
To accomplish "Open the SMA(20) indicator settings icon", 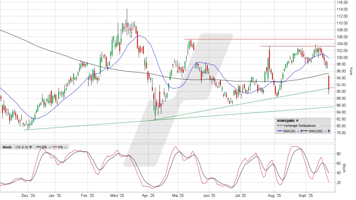I will pos(301,131).
